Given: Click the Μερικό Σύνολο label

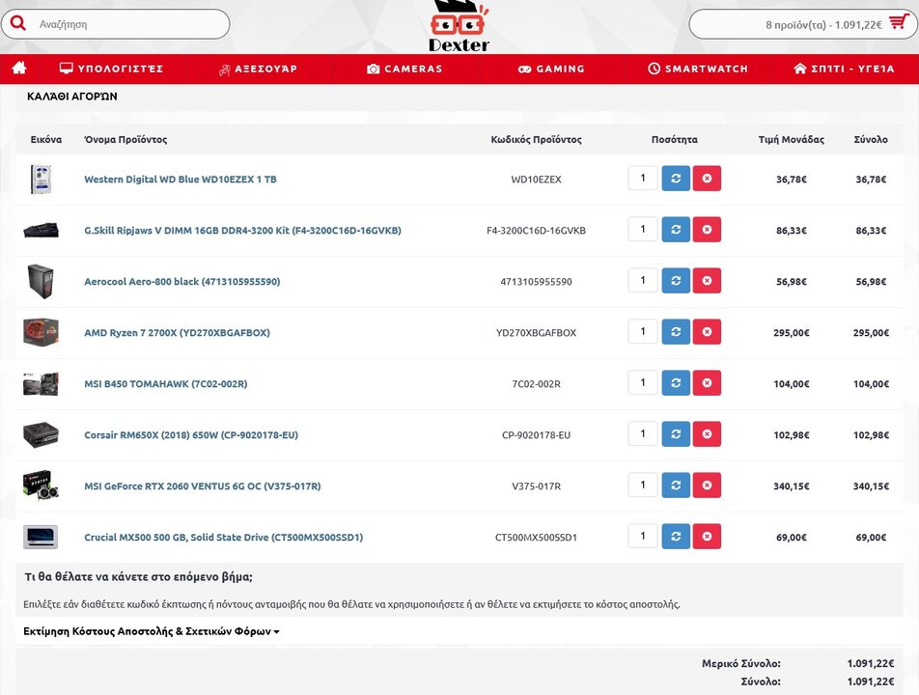Looking at the screenshot, I should (741, 663).
